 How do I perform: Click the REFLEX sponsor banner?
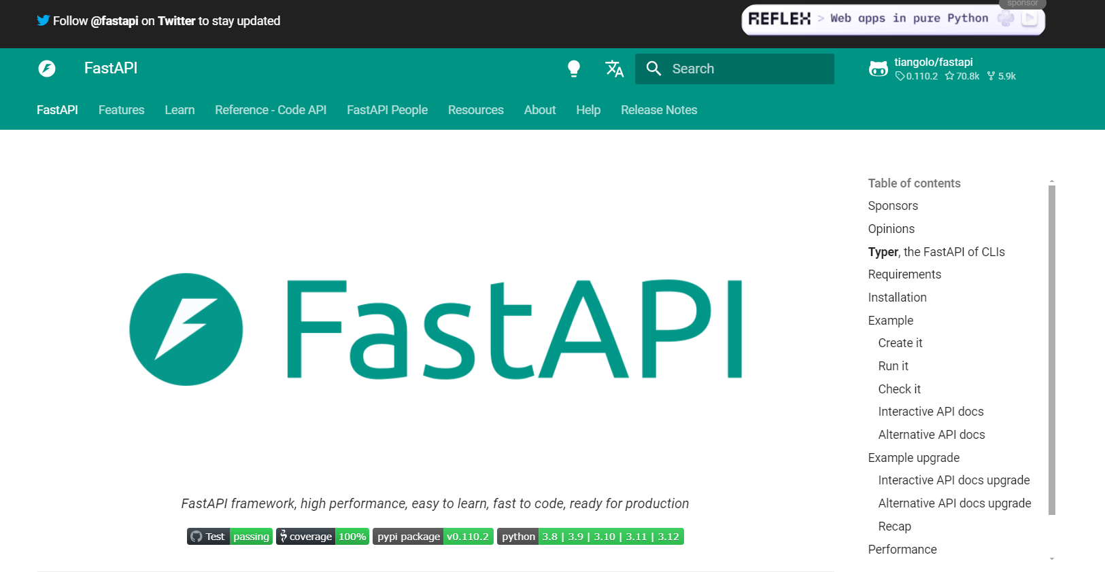click(893, 20)
